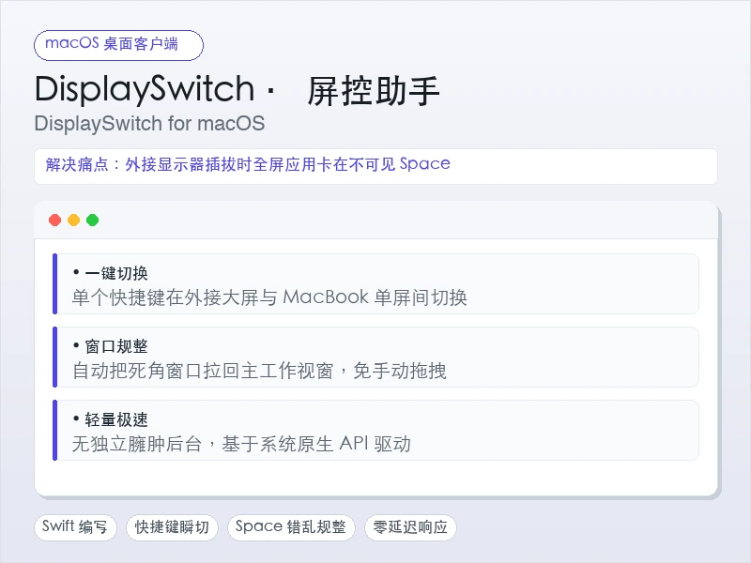751x563 pixels.
Task: Click the macOS 桌面客户端 badge
Action: tap(119, 45)
